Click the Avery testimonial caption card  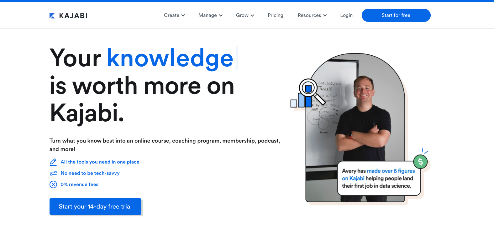(x=379, y=178)
